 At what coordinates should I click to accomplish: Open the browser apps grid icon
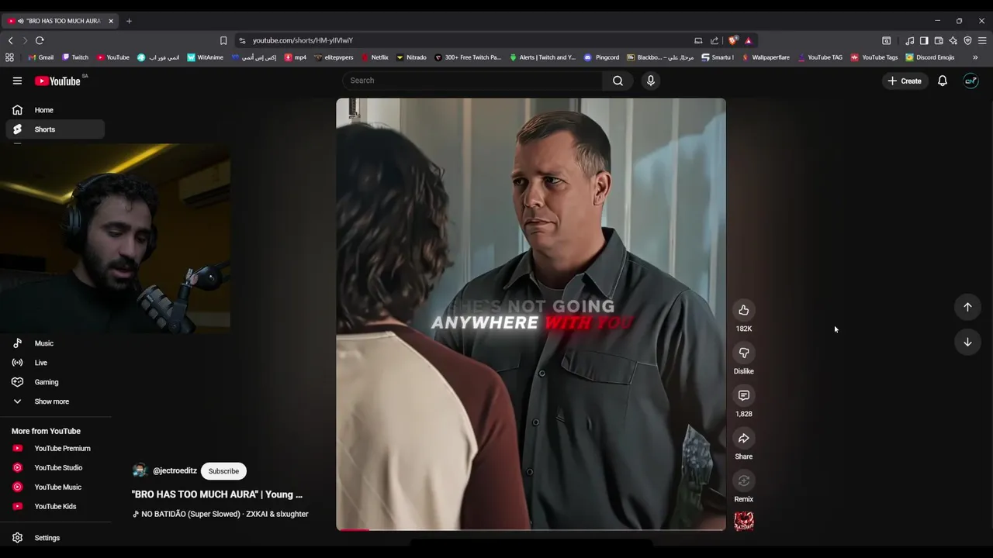[x=9, y=57]
